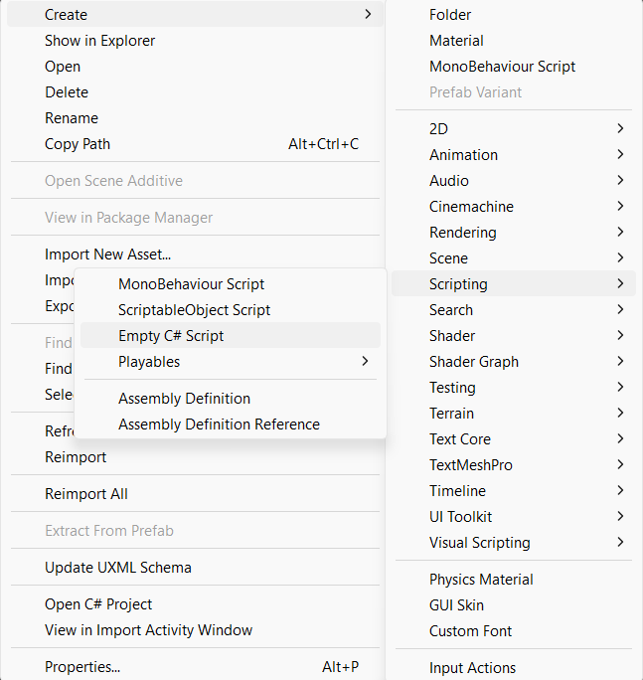The image size is (643, 680).
Task: Expand the Visual Scripting submenu
Action: click(514, 543)
